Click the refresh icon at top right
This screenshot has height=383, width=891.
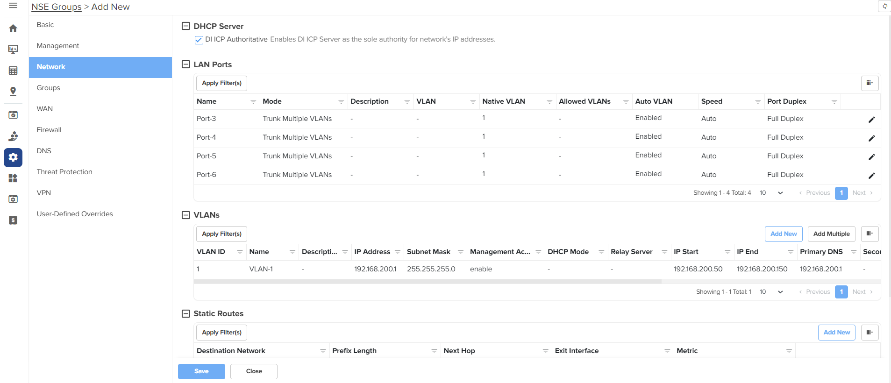(884, 6)
